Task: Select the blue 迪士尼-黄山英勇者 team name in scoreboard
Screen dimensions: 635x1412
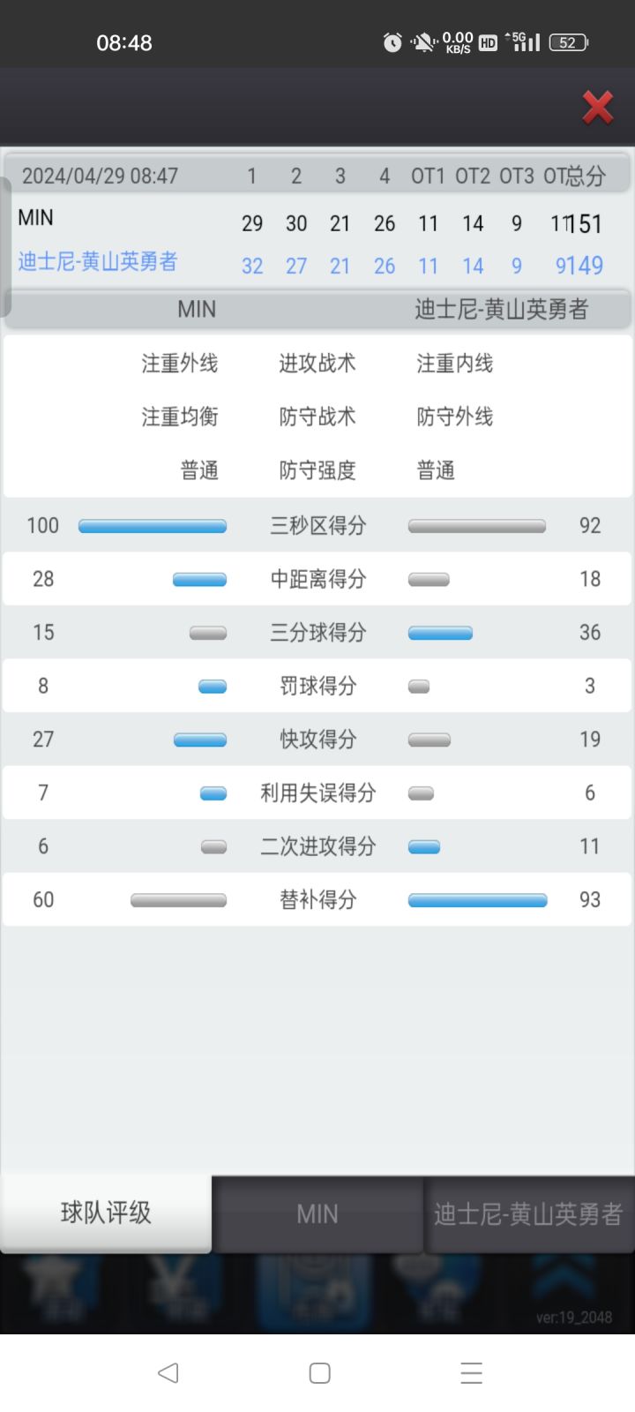Action: pos(98,261)
